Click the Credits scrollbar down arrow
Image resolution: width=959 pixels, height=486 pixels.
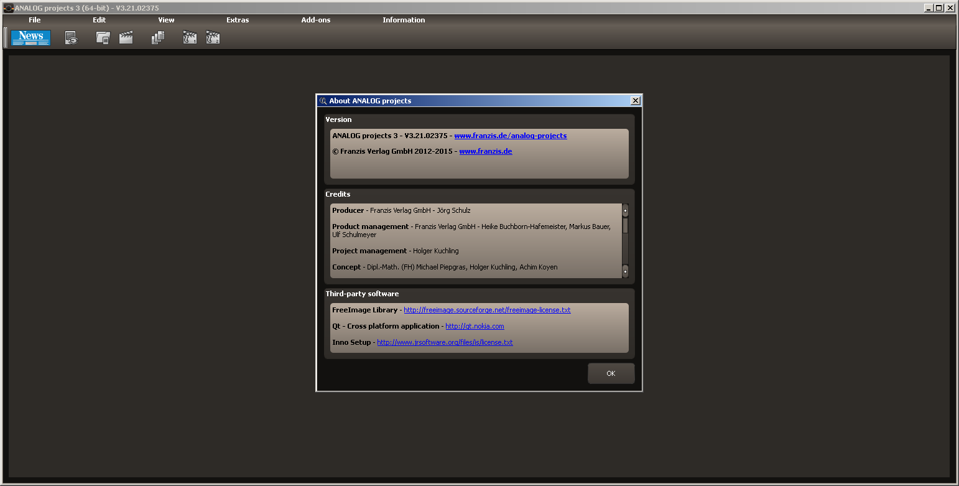[625, 271]
